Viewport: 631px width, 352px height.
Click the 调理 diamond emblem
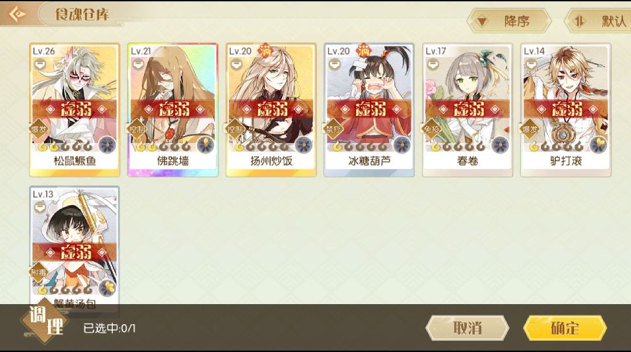45,321
